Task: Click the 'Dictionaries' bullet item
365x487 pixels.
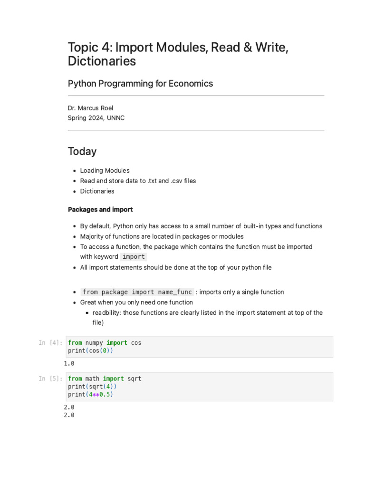Action: point(97,191)
